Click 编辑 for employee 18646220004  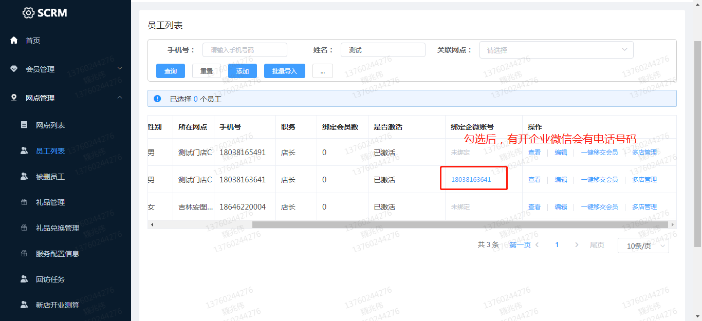[x=561, y=207]
